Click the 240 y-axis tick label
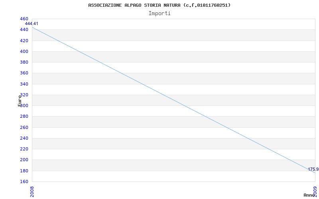 click(24, 138)
